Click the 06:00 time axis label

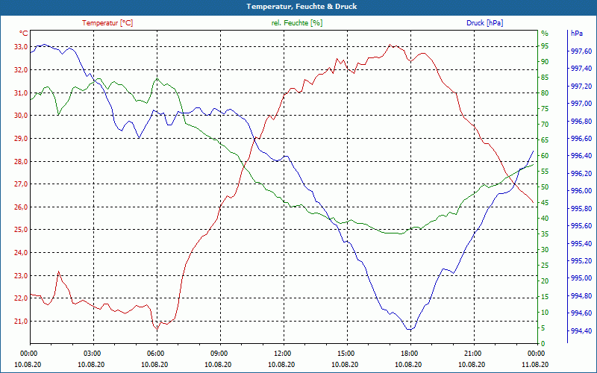point(155,353)
